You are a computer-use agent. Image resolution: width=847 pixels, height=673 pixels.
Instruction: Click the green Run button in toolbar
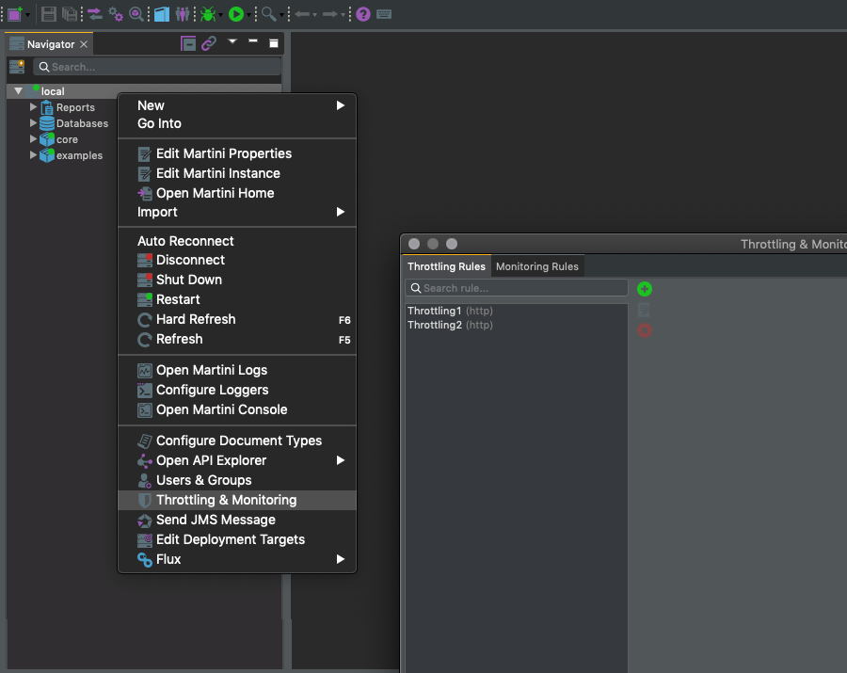point(236,14)
